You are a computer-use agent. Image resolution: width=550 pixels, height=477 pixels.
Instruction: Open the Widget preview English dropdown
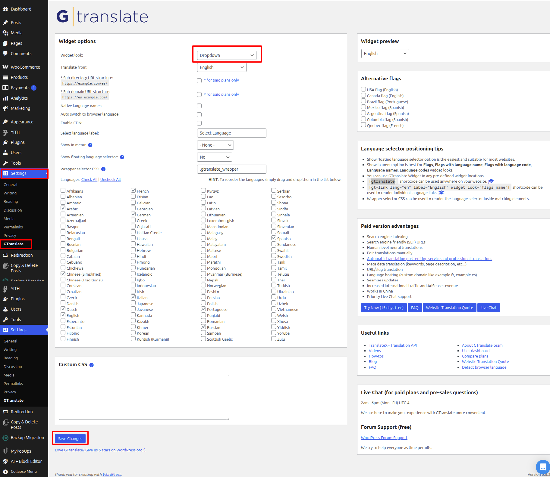(385, 54)
